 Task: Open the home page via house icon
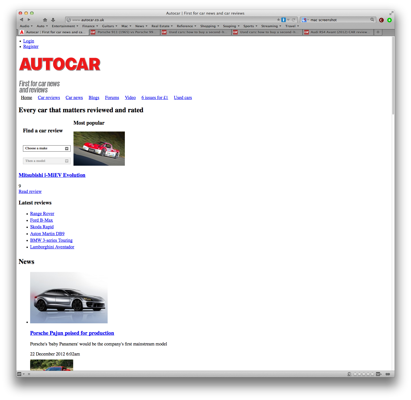45,20
